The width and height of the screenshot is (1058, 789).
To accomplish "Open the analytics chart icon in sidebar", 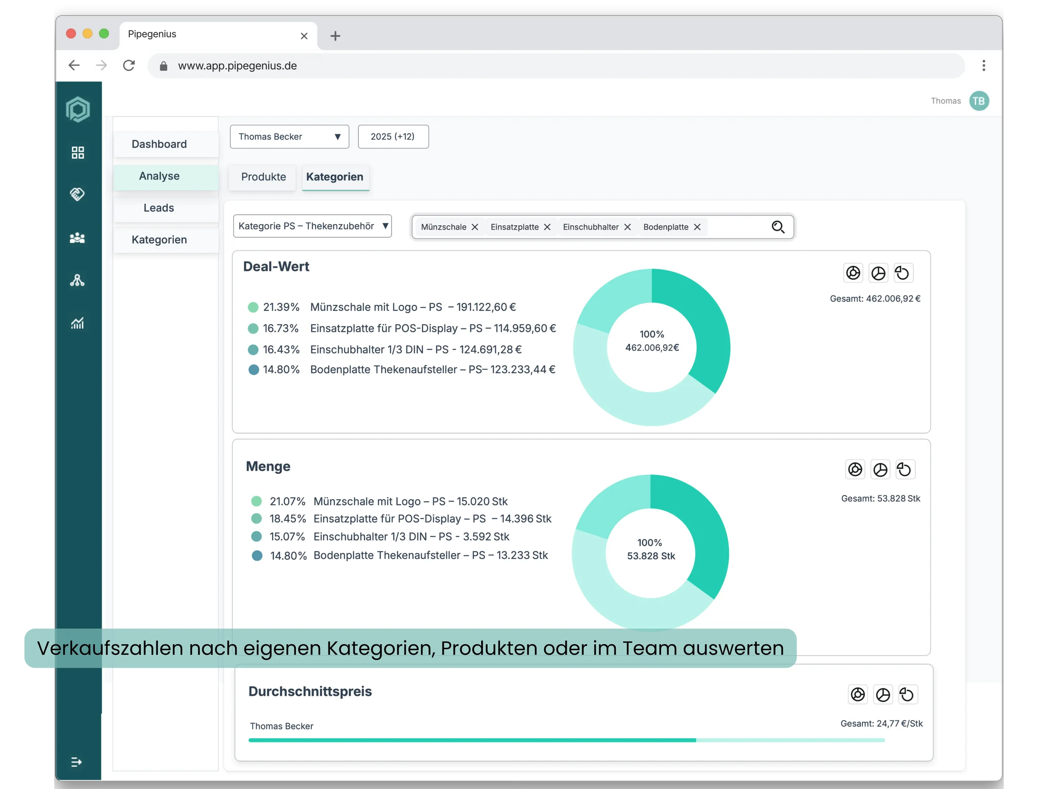I will (77, 323).
